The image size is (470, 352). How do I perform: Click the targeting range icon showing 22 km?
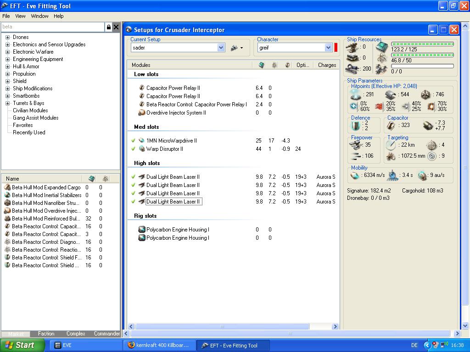391,145
